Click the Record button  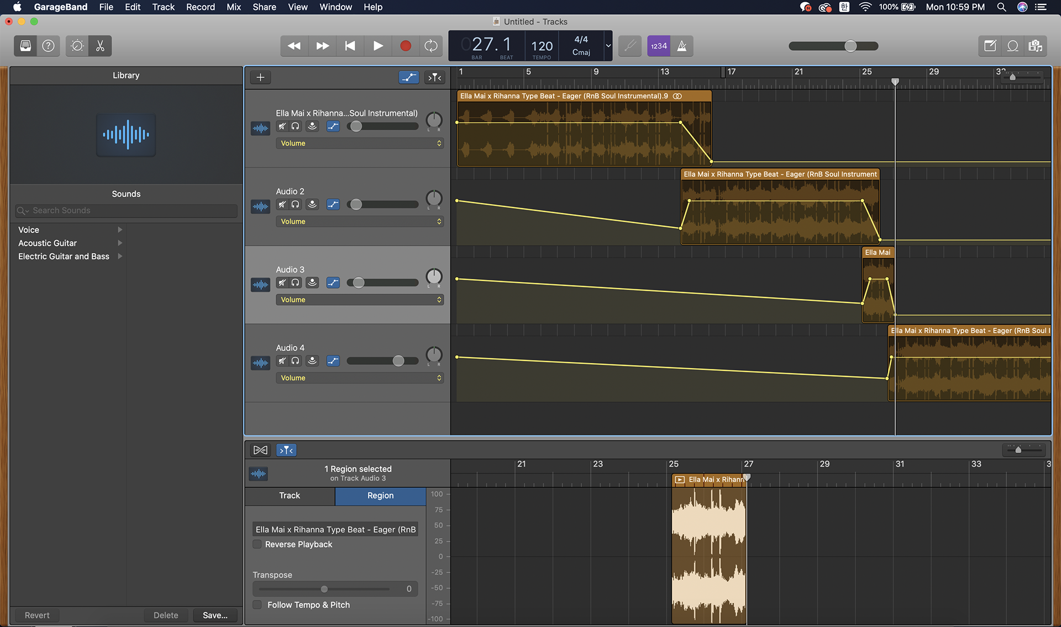(x=405, y=46)
